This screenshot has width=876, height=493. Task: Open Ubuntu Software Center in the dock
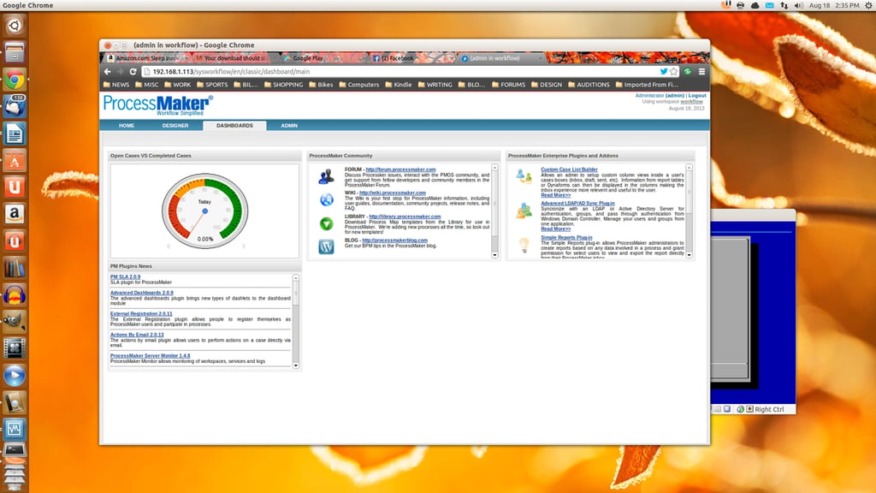(15, 160)
